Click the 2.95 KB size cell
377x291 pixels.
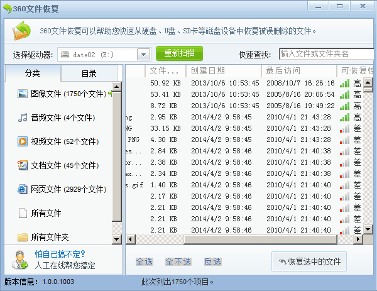163,117
